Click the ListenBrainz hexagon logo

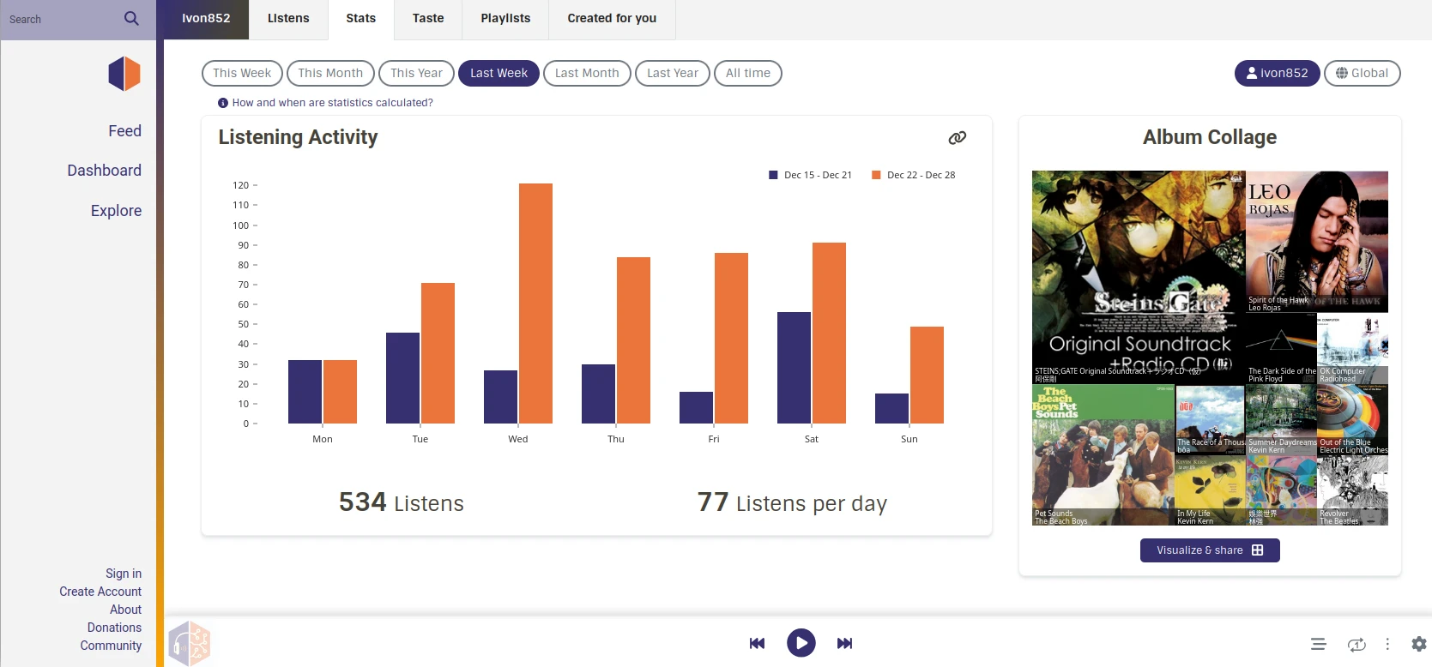[x=124, y=74]
